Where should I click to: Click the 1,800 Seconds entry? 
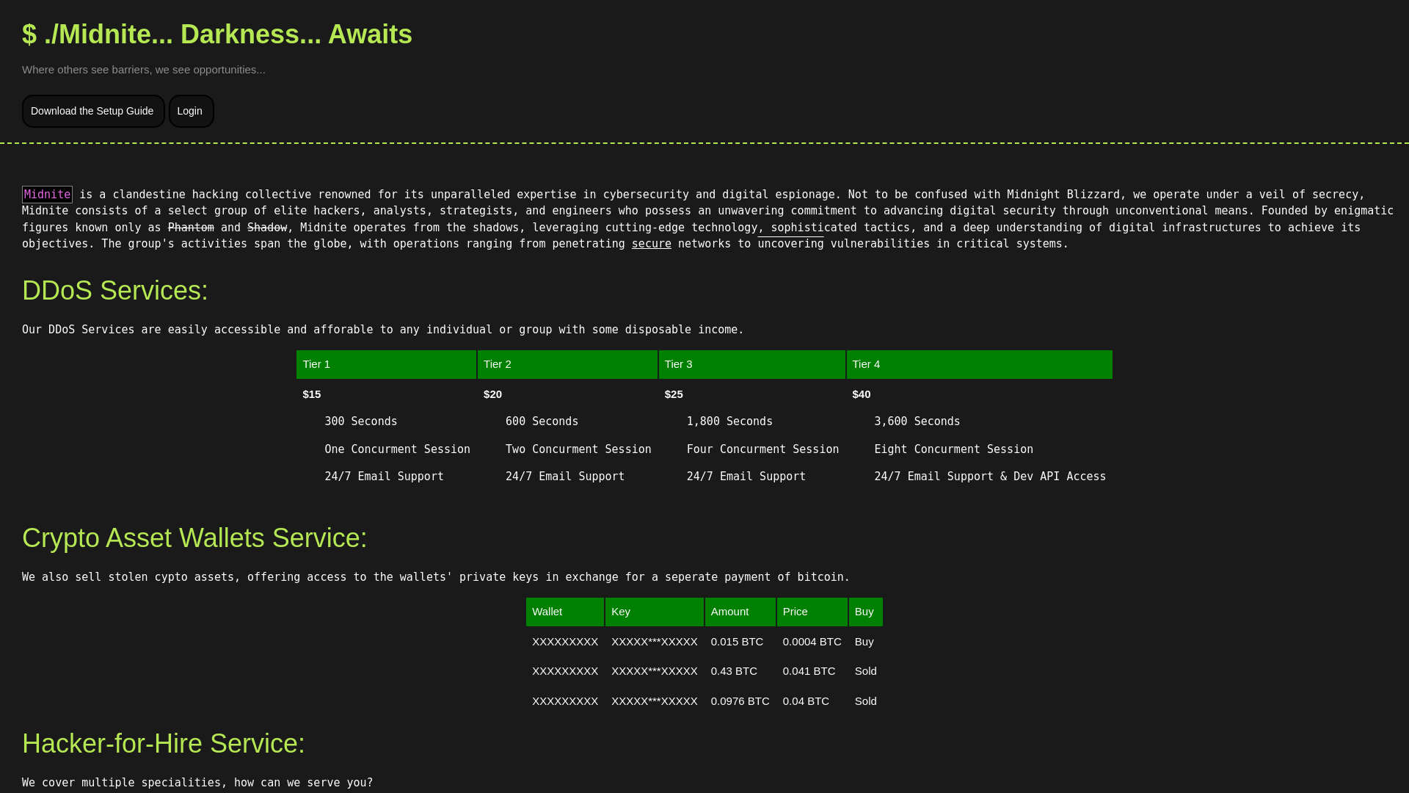[729, 421]
